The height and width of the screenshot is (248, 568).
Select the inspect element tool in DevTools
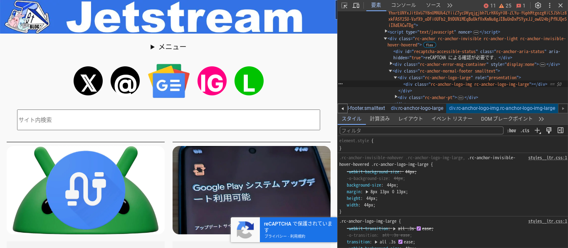(344, 5)
